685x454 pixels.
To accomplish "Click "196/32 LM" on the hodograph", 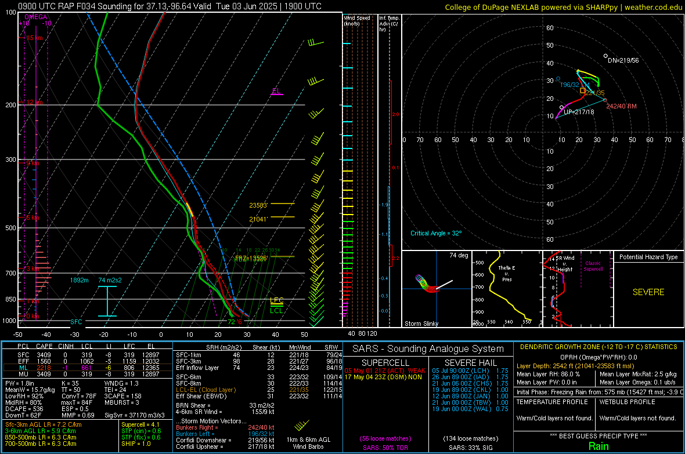I will (x=575, y=85).
